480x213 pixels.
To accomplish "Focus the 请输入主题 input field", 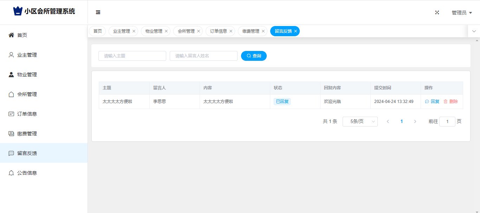I will [132, 56].
